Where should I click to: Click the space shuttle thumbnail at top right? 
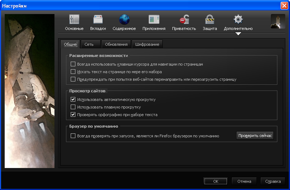(x=278, y=21)
